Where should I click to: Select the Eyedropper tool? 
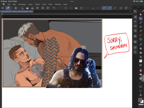pyautogui.click(x=141, y=23)
